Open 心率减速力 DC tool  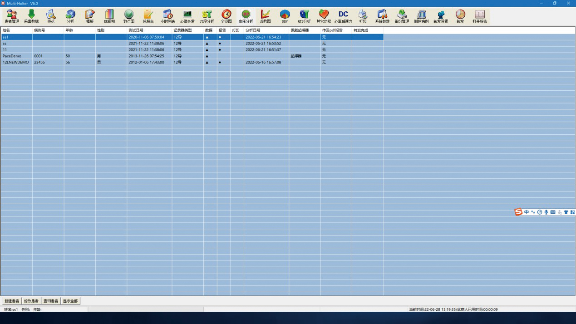pyautogui.click(x=343, y=16)
